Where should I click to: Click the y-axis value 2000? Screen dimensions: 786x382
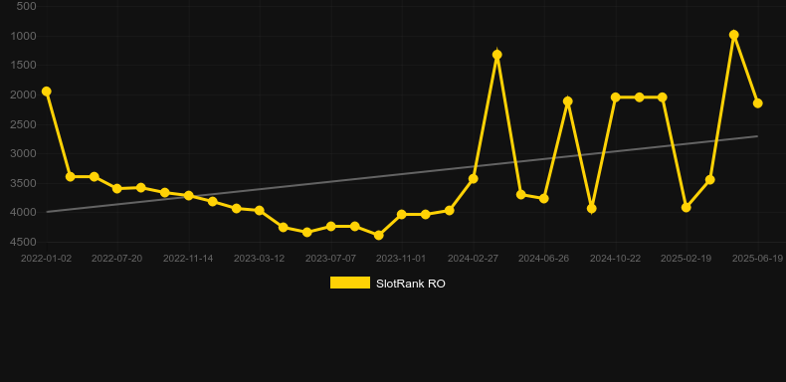(23, 95)
